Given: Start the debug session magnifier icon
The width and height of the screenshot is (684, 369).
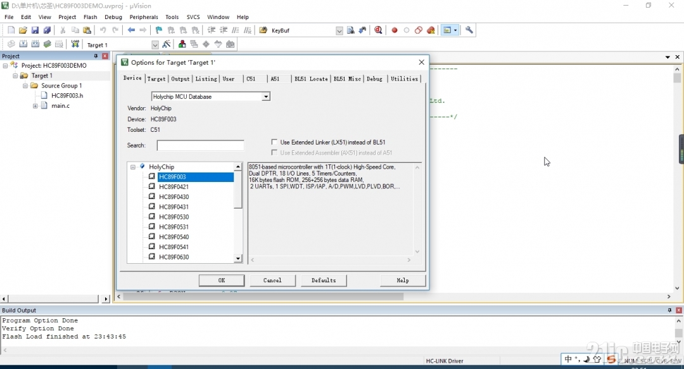Looking at the screenshot, I should [378, 30].
